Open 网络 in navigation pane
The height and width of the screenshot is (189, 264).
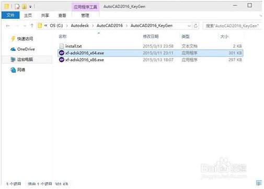click(x=18, y=70)
